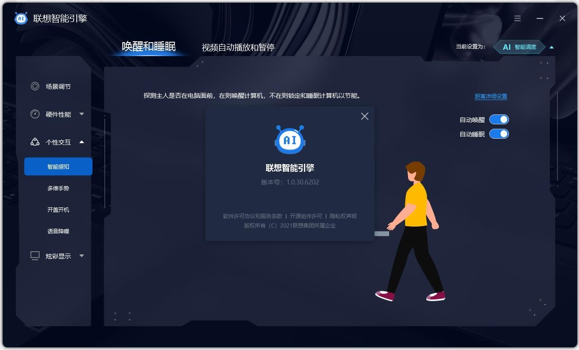Click the 联想智能引擎 title in about dialog

(290, 168)
